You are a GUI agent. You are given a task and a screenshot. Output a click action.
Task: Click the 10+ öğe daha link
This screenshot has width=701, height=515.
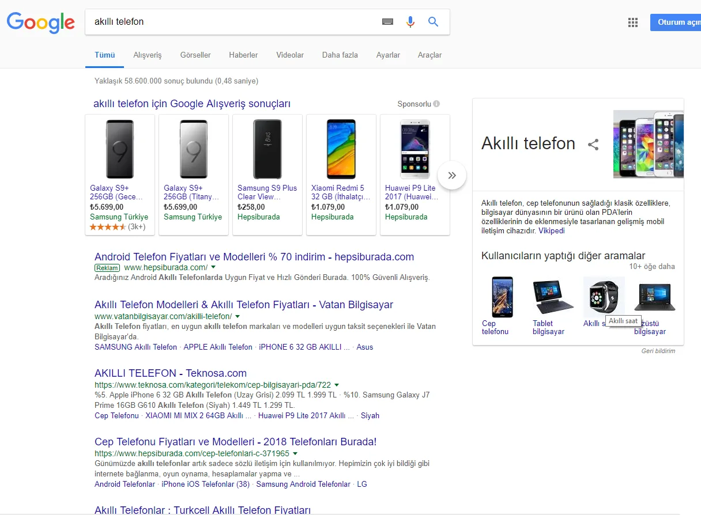click(x=652, y=267)
